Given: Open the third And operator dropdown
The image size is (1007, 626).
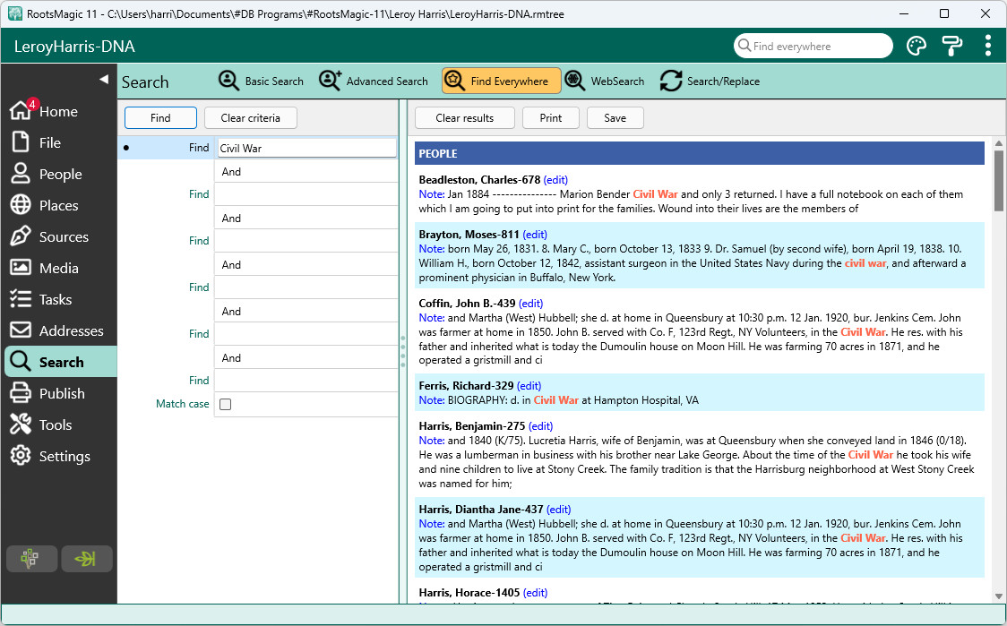Looking at the screenshot, I should 306,264.
